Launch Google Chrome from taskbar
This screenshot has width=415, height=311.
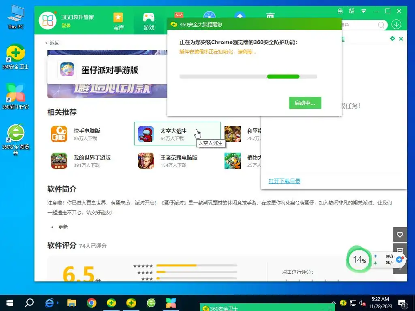92,303
